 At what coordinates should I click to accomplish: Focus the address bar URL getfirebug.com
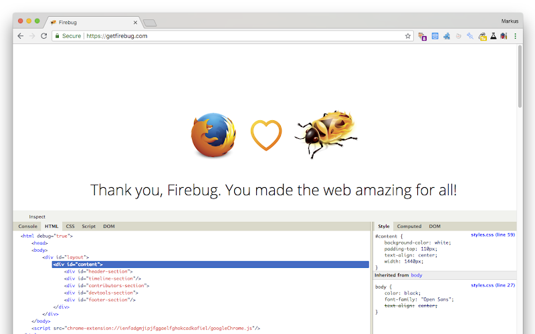click(x=117, y=36)
